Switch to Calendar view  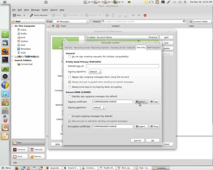coord(37,150)
